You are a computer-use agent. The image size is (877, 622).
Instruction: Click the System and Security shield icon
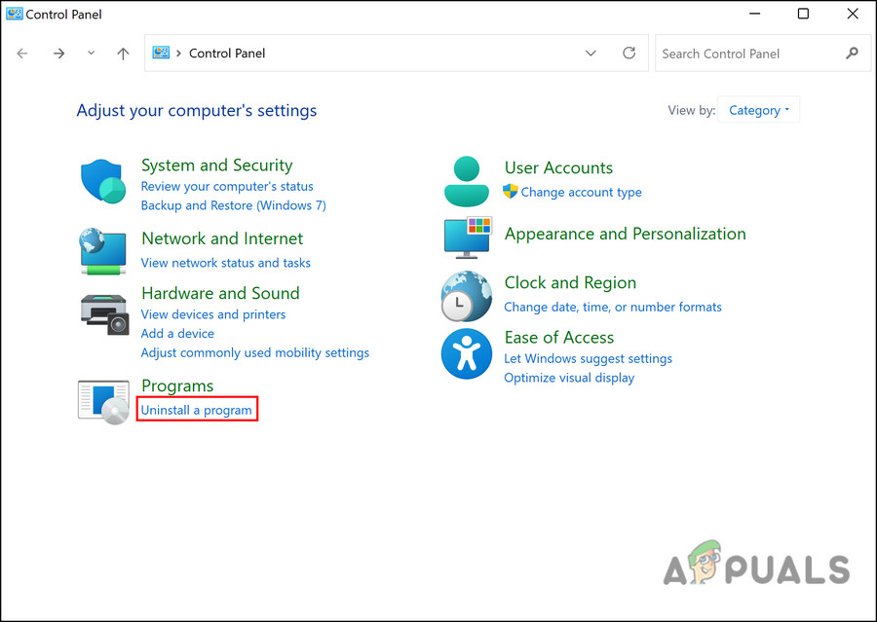click(103, 182)
